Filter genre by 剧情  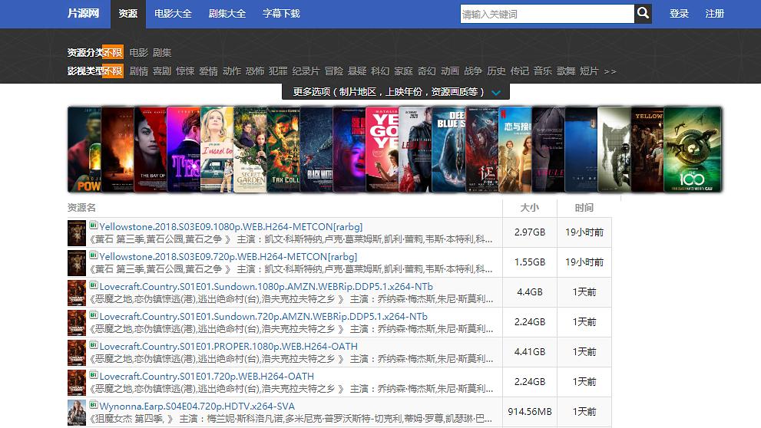tap(139, 71)
